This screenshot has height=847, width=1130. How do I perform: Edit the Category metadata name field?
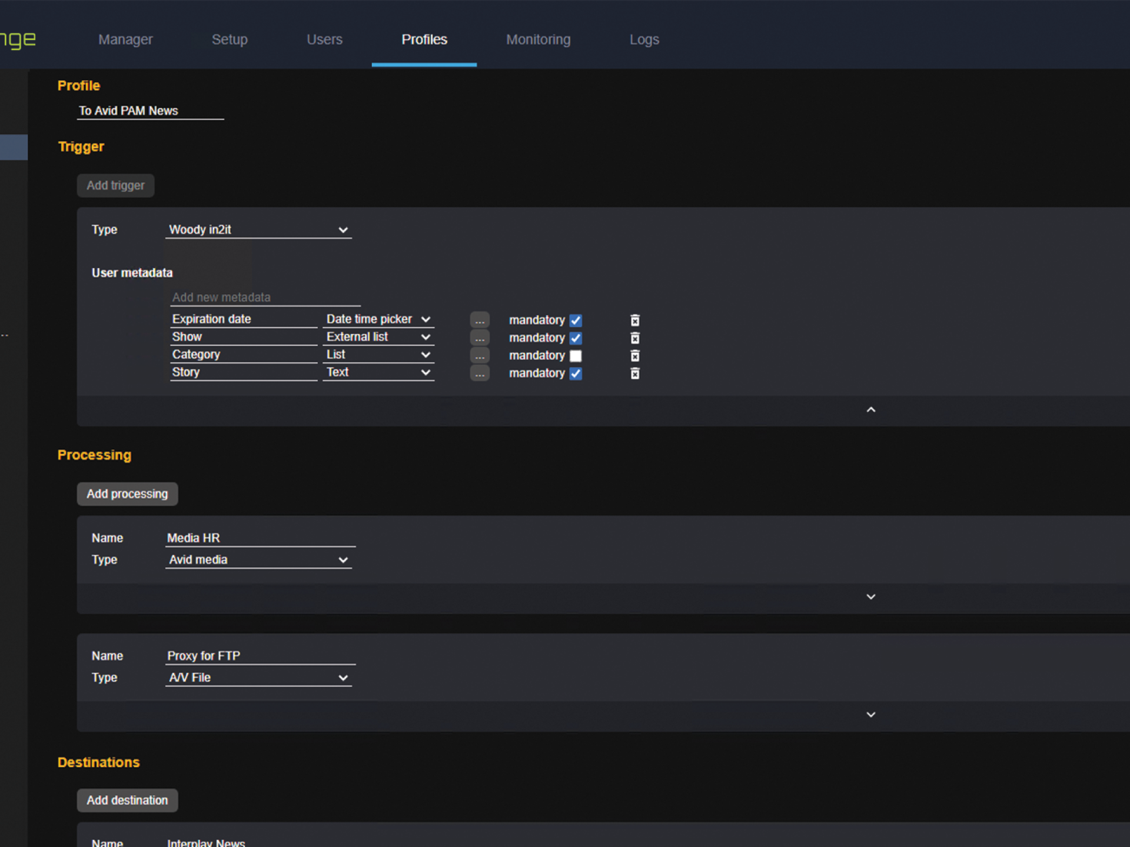pos(244,355)
